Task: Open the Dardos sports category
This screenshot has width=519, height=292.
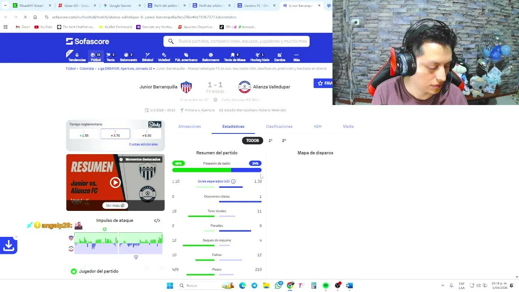Action: (280, 57)
